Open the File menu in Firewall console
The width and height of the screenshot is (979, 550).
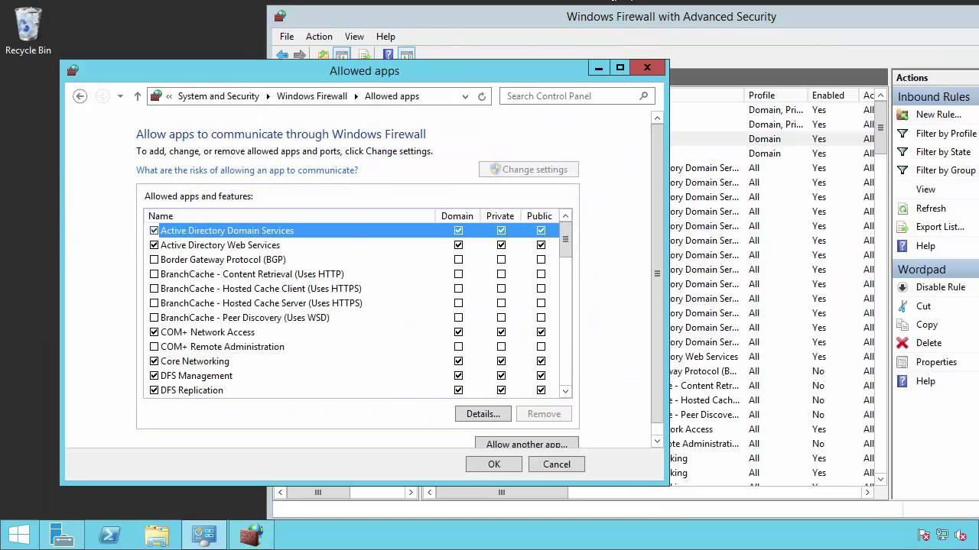pos(287,37)
